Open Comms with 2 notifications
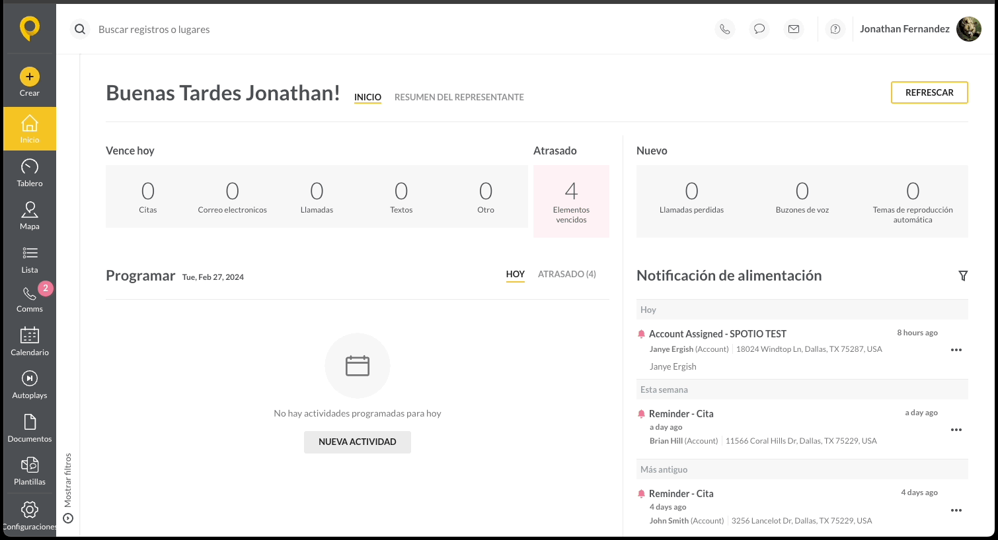Screen dimensions: 998x540 [x=30, y=298]
